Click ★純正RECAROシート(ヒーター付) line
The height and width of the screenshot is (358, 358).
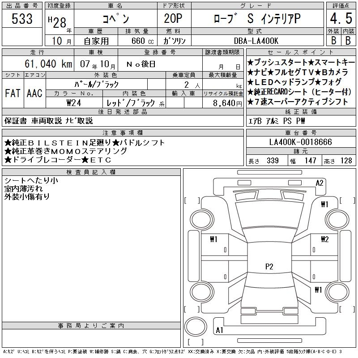pyautogui.click(x=299, y=92)
